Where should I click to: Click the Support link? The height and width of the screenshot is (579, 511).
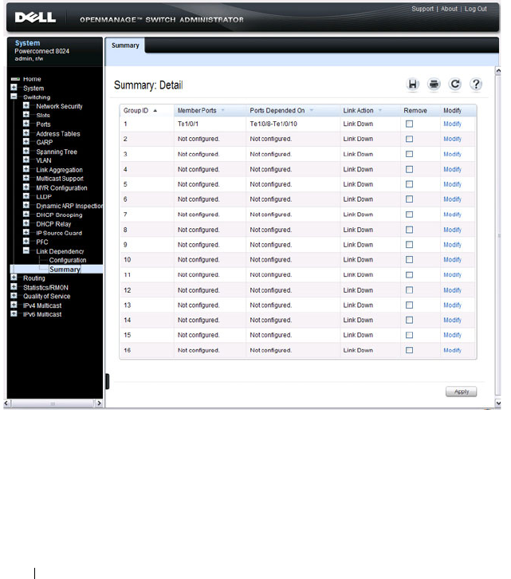pos(423,9)
